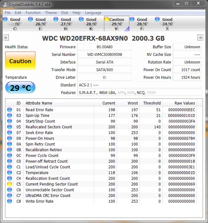This screenshot has width=208, height=223.
Task: Click the Worst column header
Action: (128, 103)
